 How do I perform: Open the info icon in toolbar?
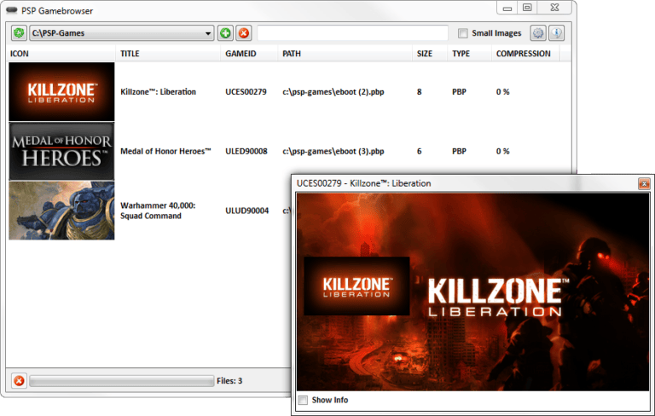point(556,33)
